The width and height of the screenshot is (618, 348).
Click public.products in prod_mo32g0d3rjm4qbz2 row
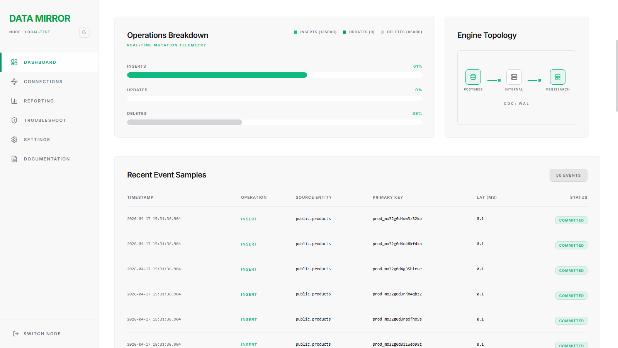click(x=313, y=294)
